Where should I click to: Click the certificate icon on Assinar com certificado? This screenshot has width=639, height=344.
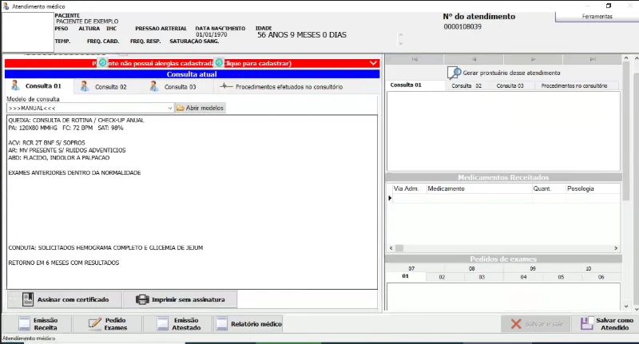(28, 299)
